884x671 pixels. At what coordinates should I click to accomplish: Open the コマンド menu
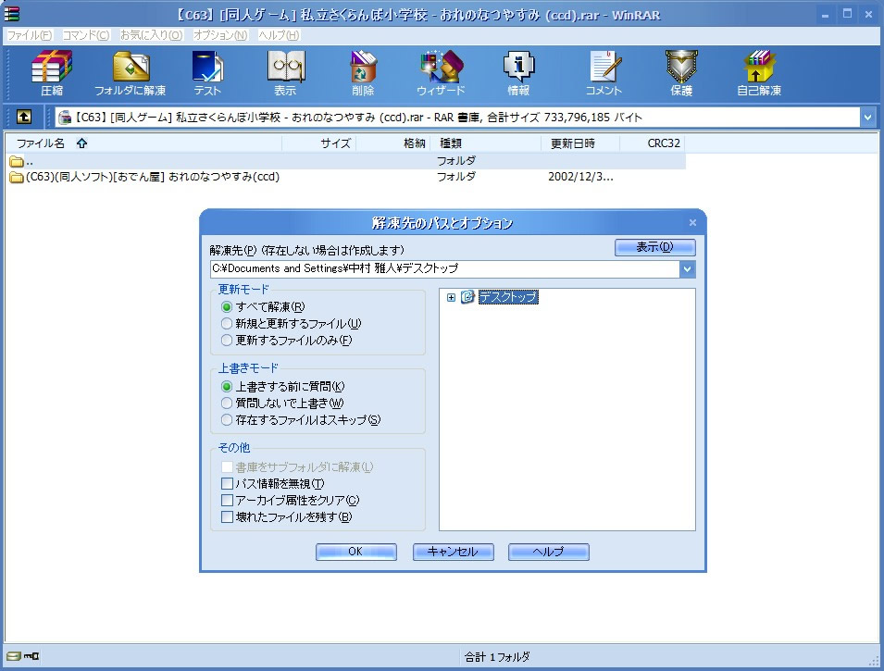pos(86,35)
